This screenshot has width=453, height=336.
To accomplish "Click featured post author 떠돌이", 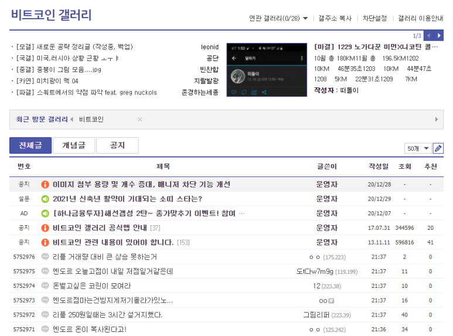I will [349, 90].
